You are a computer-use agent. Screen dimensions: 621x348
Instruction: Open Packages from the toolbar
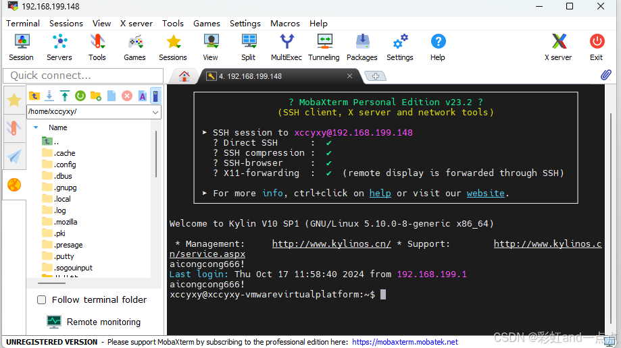pos(362,47)
